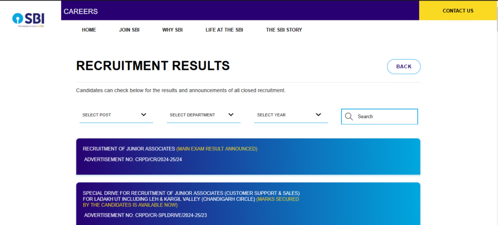This screenshot has height=225, width=498.
Task: Click the BACK button
Action: tap(404, 66)
